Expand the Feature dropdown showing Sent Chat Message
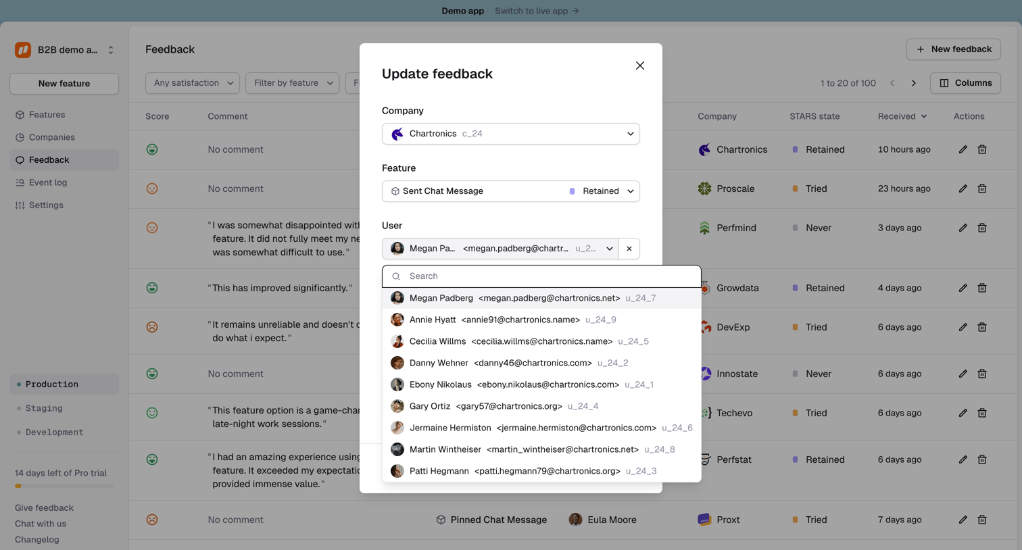Screen dimensions: 1022x550 coord(511,191)
